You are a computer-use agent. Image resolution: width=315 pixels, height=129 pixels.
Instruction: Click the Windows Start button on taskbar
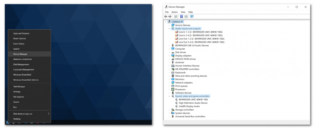7,123
